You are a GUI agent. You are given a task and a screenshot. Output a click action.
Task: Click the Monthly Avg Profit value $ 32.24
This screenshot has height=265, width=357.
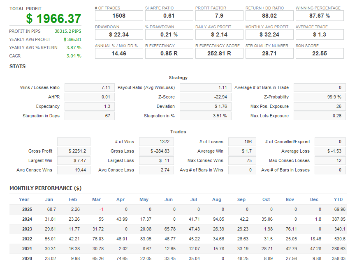(x=269, y=34)
